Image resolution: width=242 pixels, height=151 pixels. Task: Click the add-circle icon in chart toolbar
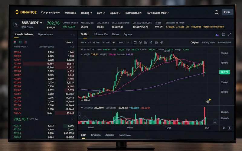140,42
